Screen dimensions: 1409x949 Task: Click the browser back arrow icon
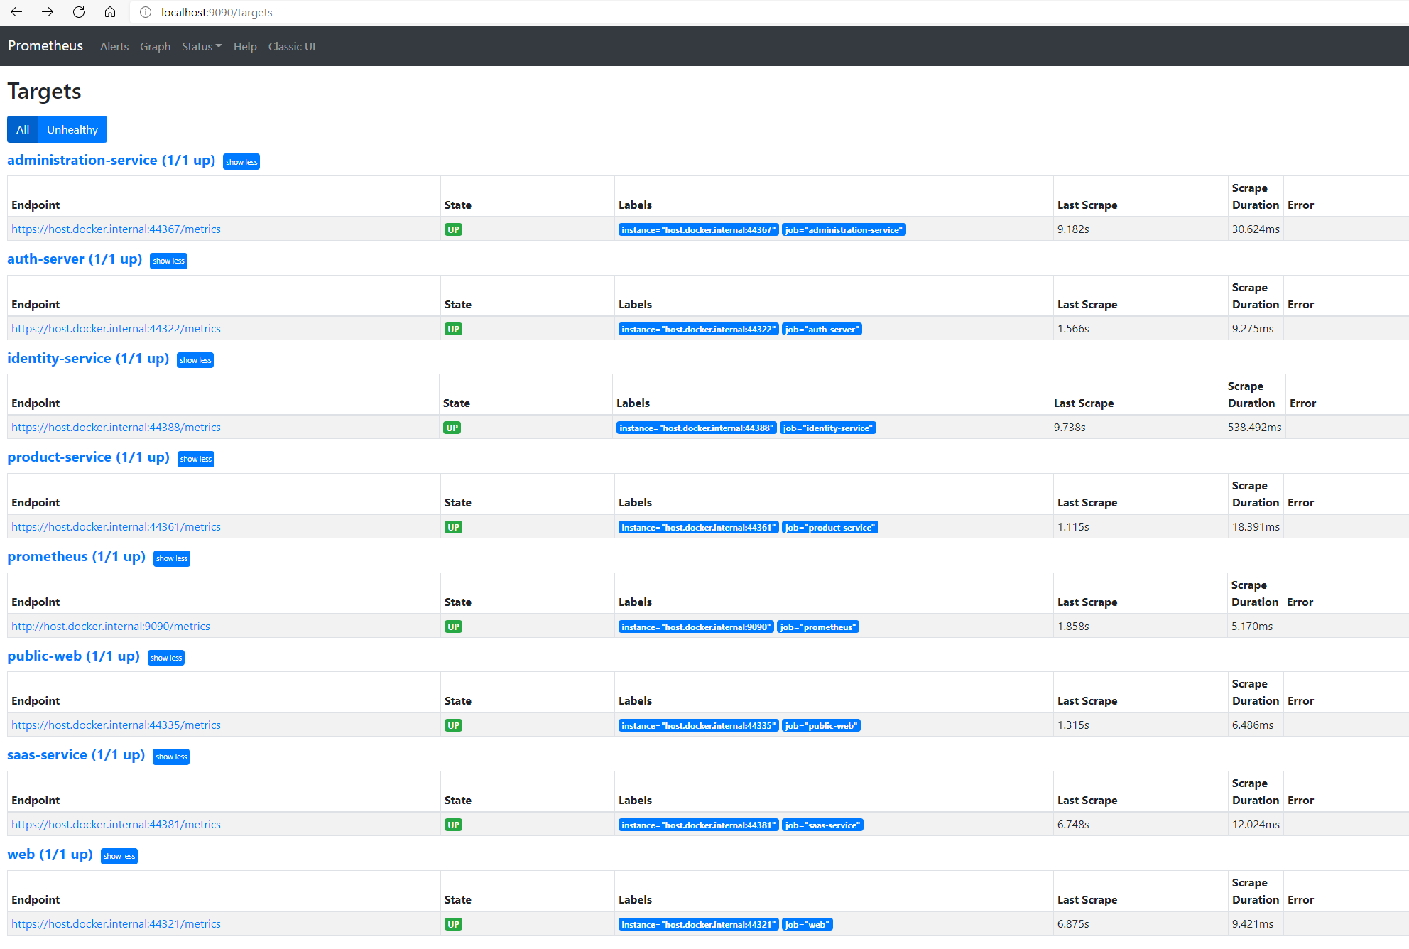(x=16, y=12)
